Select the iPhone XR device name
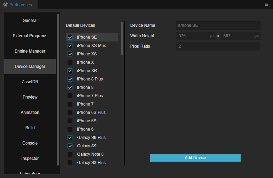 click(87, 71)
